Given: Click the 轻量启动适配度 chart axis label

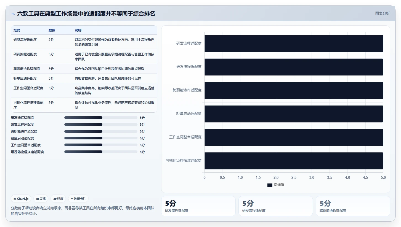Looking at the screenshot, I should pos(189,113).
